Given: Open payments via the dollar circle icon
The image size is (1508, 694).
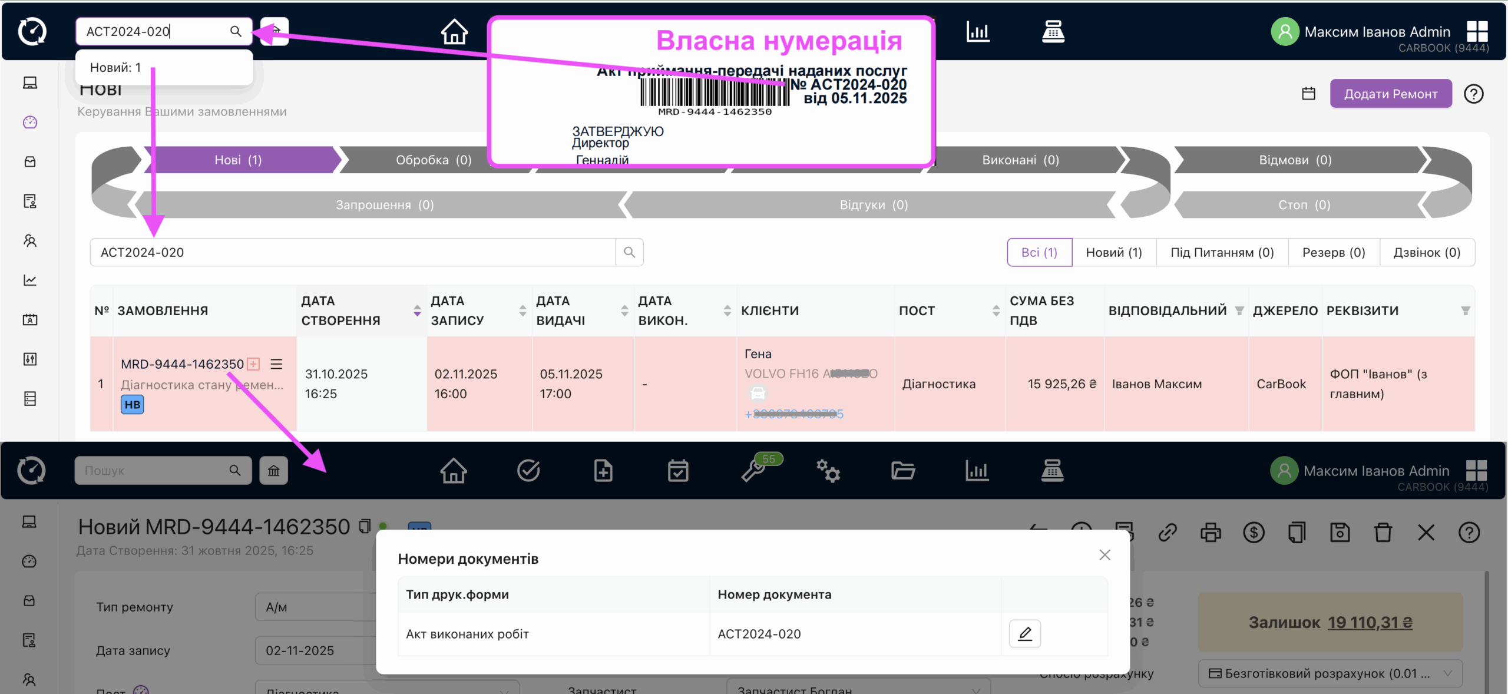Looking at the screenshot, I should click(1254, 532).
